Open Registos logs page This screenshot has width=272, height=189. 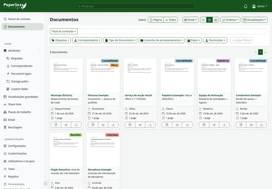23,177
